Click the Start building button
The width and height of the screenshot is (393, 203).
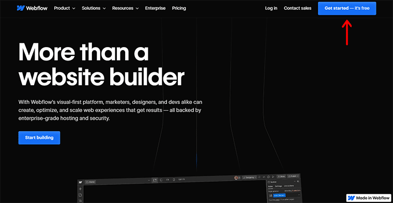(x=39, y=138)
